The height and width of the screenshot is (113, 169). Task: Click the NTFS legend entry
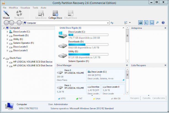point(62,98)
